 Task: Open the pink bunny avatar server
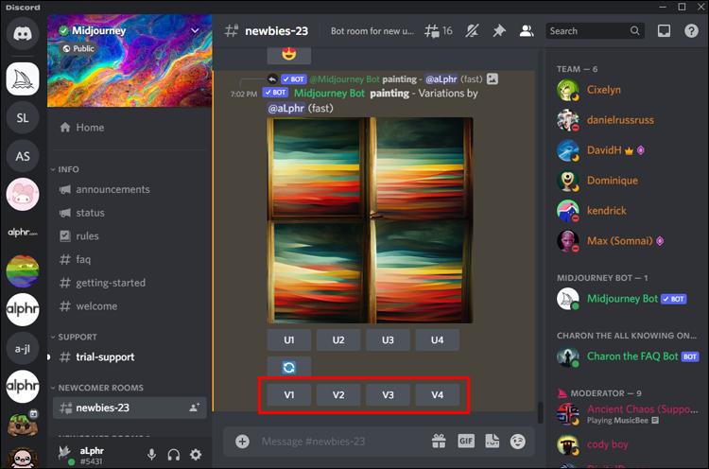click(22, 195)
